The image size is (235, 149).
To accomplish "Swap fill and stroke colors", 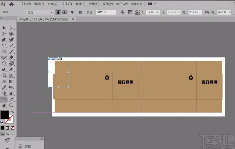I will (x=12, y=112).
